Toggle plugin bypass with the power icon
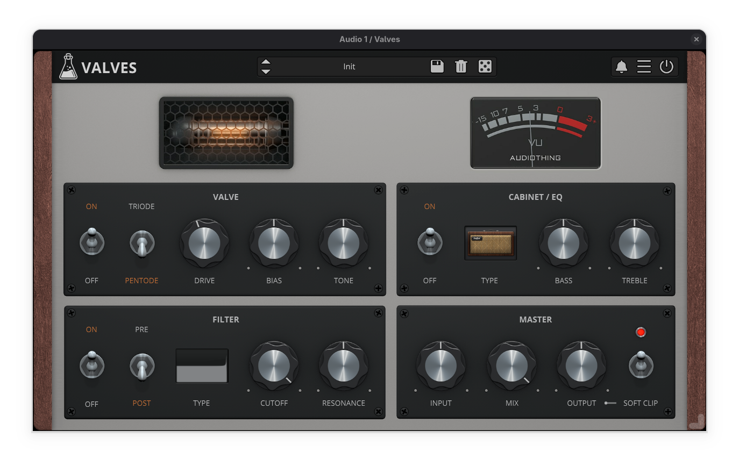Image resolution: width=739 pixels, height=467 pixels. pyautogui.click(x=666, y=67)
